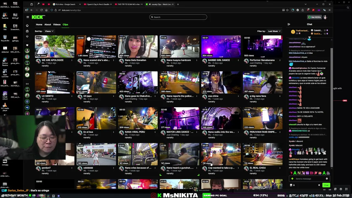The width and height of the screenshot is (352, 198).
Task: Open the clip title Nana huayno hardcore
Action: tap(178, 60)
